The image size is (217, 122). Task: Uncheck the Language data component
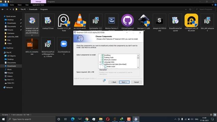(x=103, y=62)
